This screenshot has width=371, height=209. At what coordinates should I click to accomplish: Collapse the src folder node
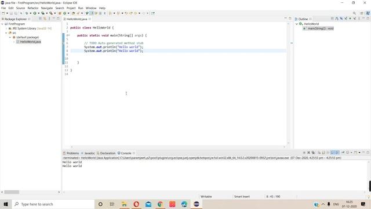[x=6, y=33]
